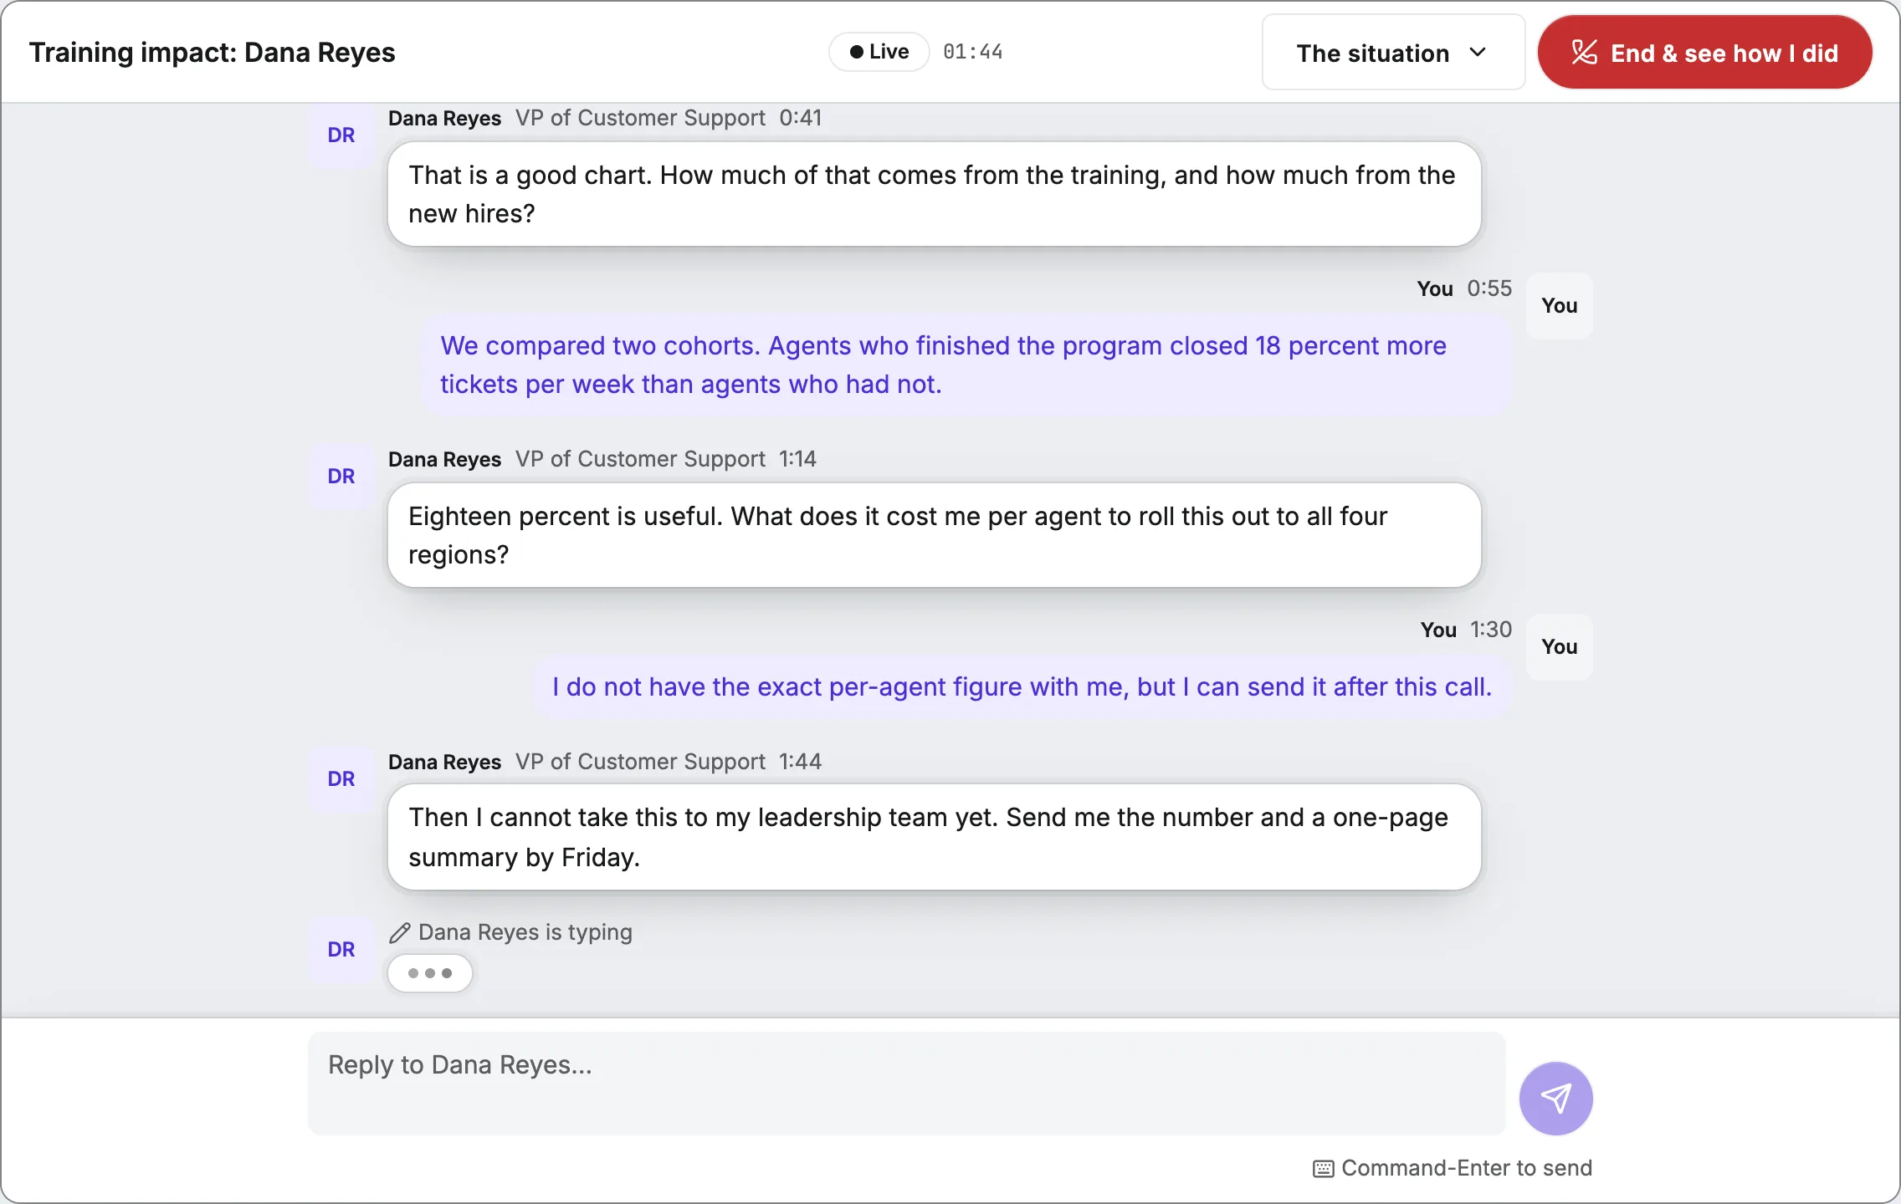Click 'Command-Enter to send' hint text
The width and height of the screenshot is (1901, 1204).
click(1467, 1169)
